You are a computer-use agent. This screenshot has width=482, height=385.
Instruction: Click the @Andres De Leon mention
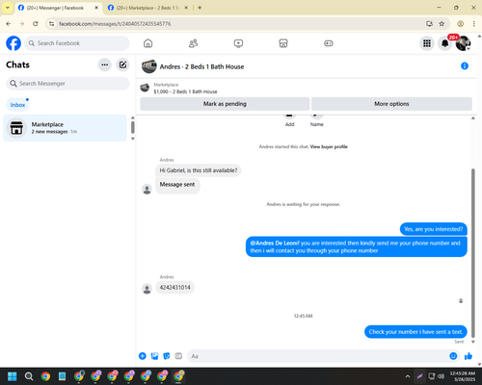tap(274, 244)
